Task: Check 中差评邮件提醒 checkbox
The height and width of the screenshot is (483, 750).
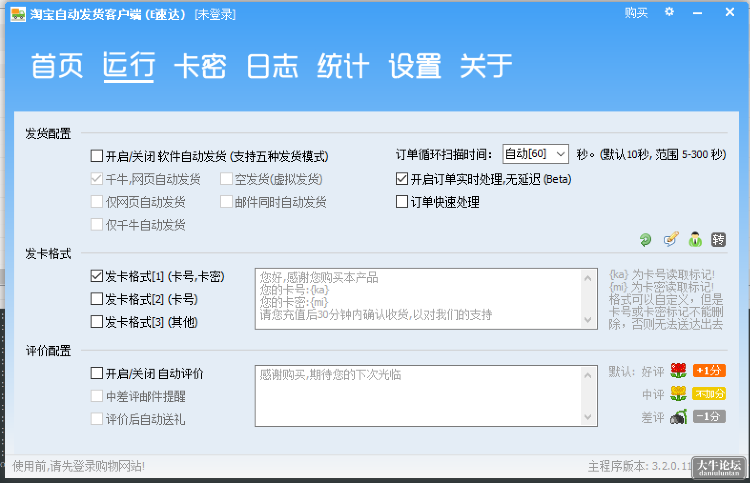Action: pyautogui.click(x=97, y=396)
